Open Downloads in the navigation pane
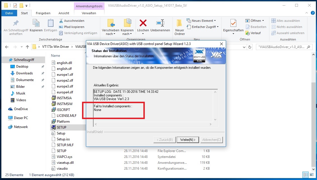 pyautogui.click(x=24, y=73)
